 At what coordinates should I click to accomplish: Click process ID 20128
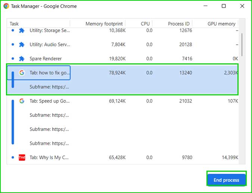[x=186, y=44]
